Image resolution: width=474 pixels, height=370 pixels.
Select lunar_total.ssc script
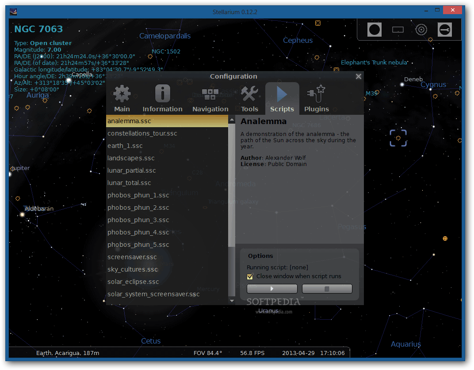click(x=167, y=183)
